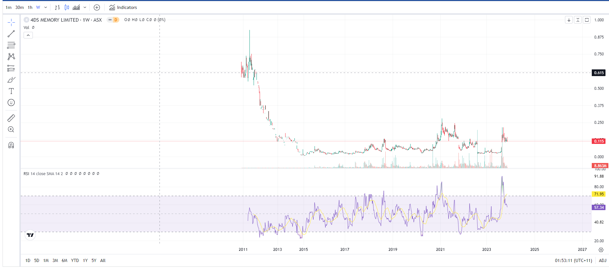The height and width of the screenshot is (269, 609).
Task: Collapse the indicator legend with the chevron
Action: point(28,35)
